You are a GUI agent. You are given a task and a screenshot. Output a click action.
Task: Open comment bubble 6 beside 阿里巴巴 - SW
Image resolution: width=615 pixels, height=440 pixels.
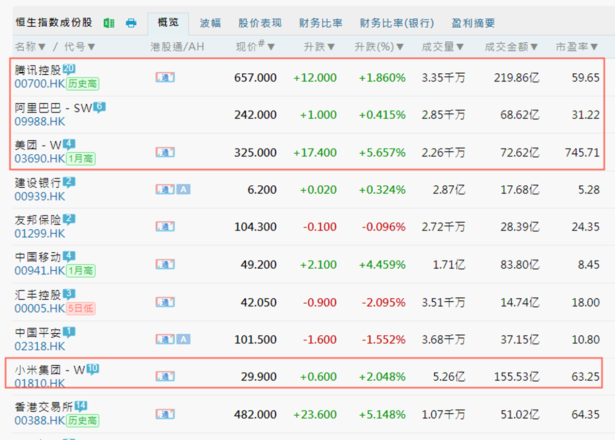pos(99,107)
